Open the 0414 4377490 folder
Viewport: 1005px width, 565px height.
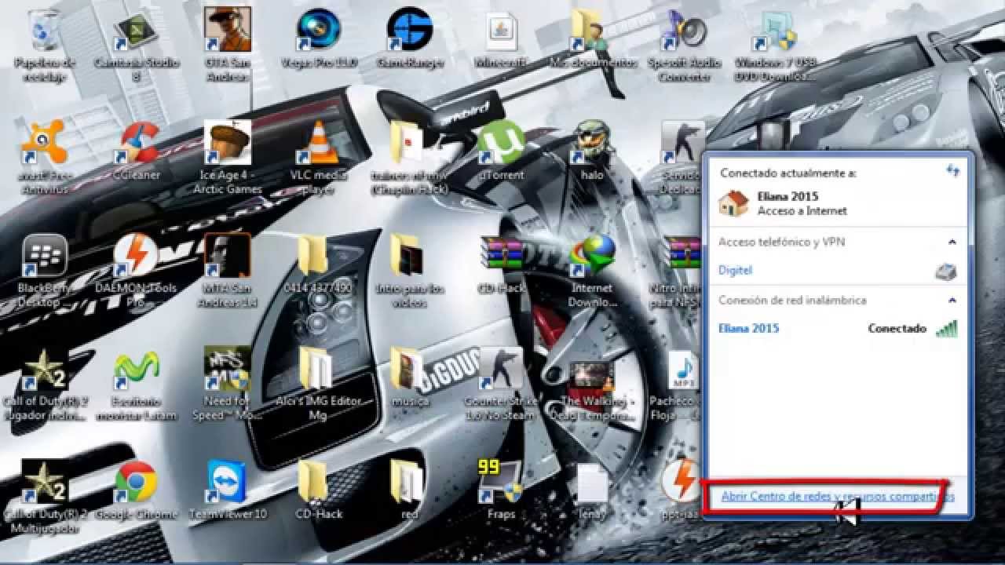318,264
